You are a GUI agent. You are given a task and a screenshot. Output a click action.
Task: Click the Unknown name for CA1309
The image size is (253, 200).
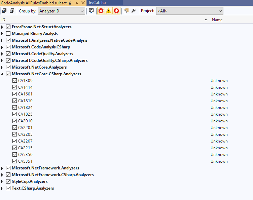coord(219,81)
